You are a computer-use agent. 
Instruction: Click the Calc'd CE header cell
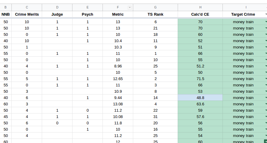coord(200,14)
